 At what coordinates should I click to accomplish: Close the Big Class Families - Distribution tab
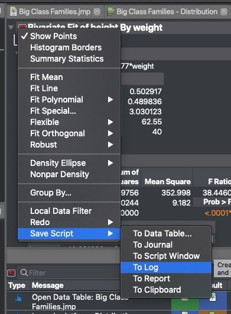pyautogui.click(x=224, y=12)
